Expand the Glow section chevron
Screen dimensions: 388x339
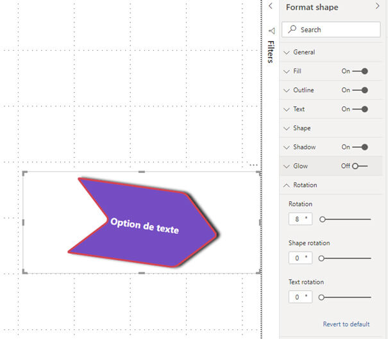click(x=287, y=166)
